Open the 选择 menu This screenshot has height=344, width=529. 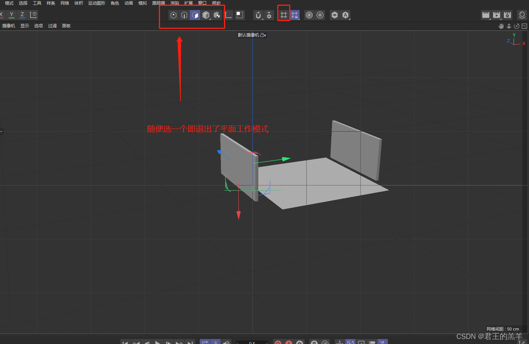point(23,3)
